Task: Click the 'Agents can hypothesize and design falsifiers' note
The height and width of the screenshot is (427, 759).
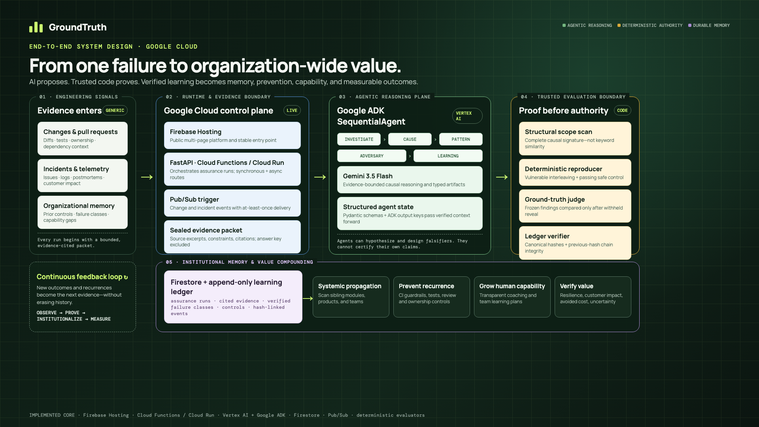Action: (402, 244)
